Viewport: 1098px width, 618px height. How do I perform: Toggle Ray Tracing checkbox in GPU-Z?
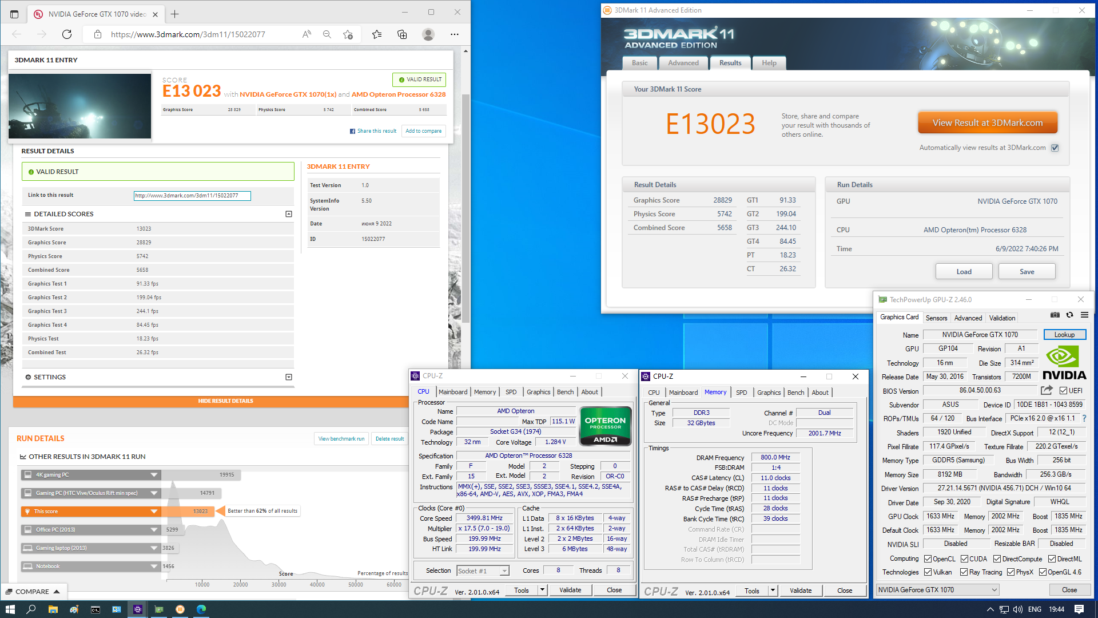pos(964,572)
